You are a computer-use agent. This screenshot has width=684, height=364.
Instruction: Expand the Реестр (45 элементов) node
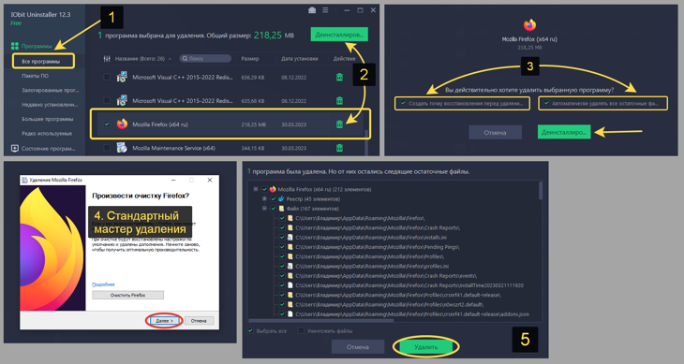point(264,199)
